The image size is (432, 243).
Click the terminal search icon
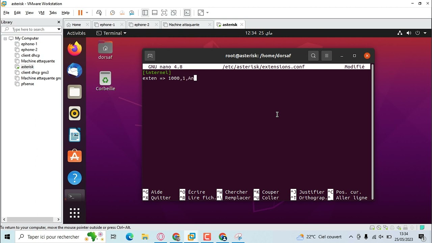[x=313, y=56]
